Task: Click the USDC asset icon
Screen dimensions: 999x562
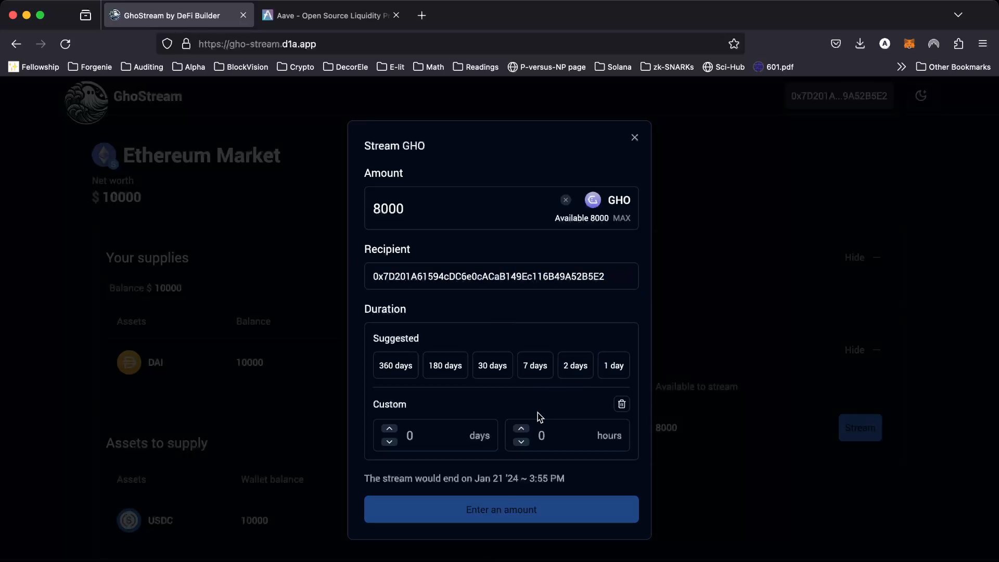Action: [x=129, y=520]
